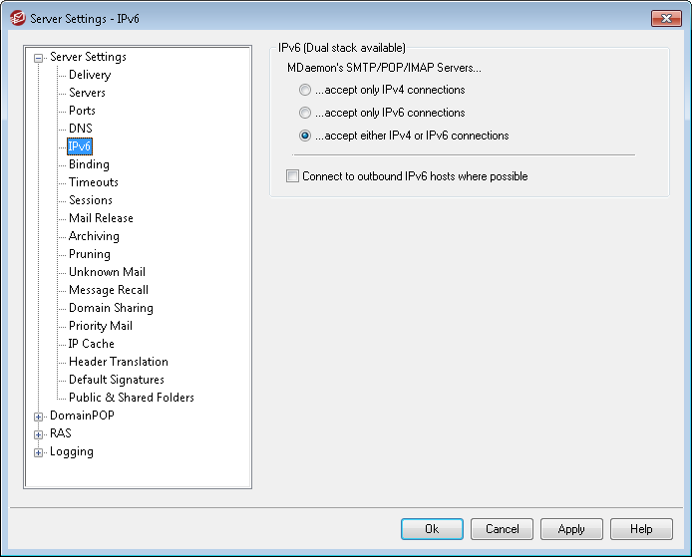The height and width of the screenshot is (557, 692).
Task: Click the MDaemon icon in title bar
Action: pos(18,18)
